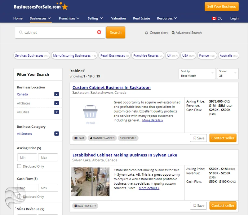Image resolution: width=248 pixels, height=215 pixels.
Task: Click the Asking Price Min input field
Action: (27, 158)
